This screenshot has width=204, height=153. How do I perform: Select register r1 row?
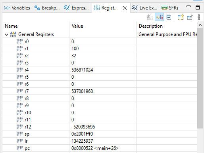tap(100, 49)
